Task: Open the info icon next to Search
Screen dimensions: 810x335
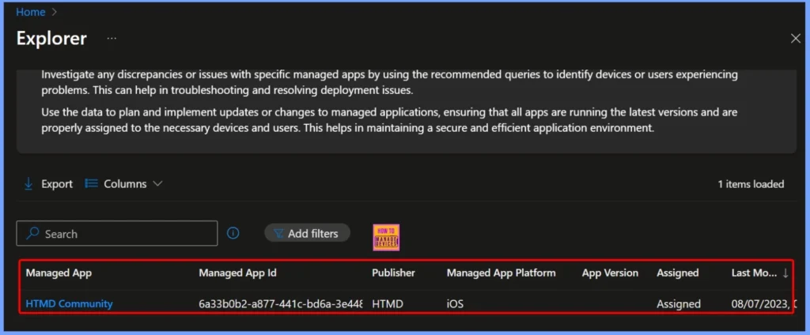Action: (x=233, y=233)
